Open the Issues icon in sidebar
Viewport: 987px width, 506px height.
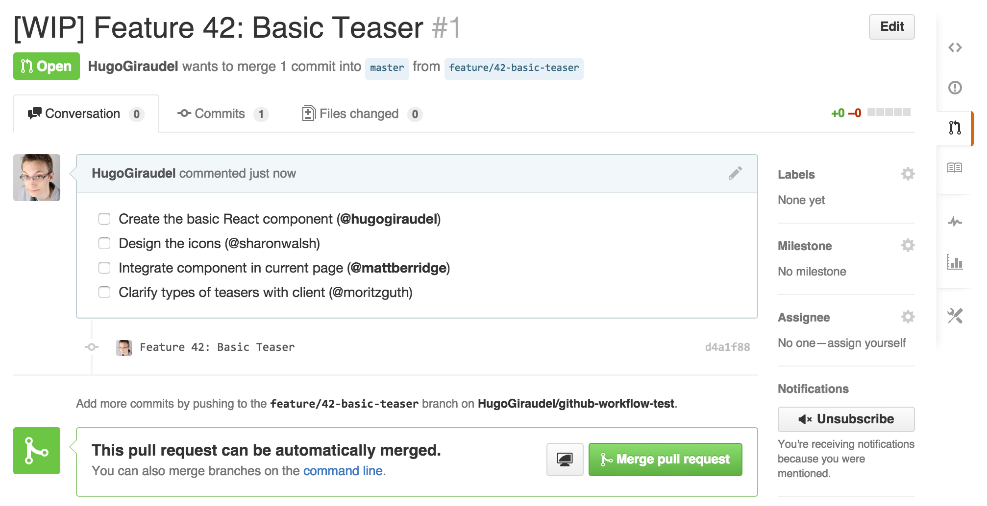click(x=955, y=88)
